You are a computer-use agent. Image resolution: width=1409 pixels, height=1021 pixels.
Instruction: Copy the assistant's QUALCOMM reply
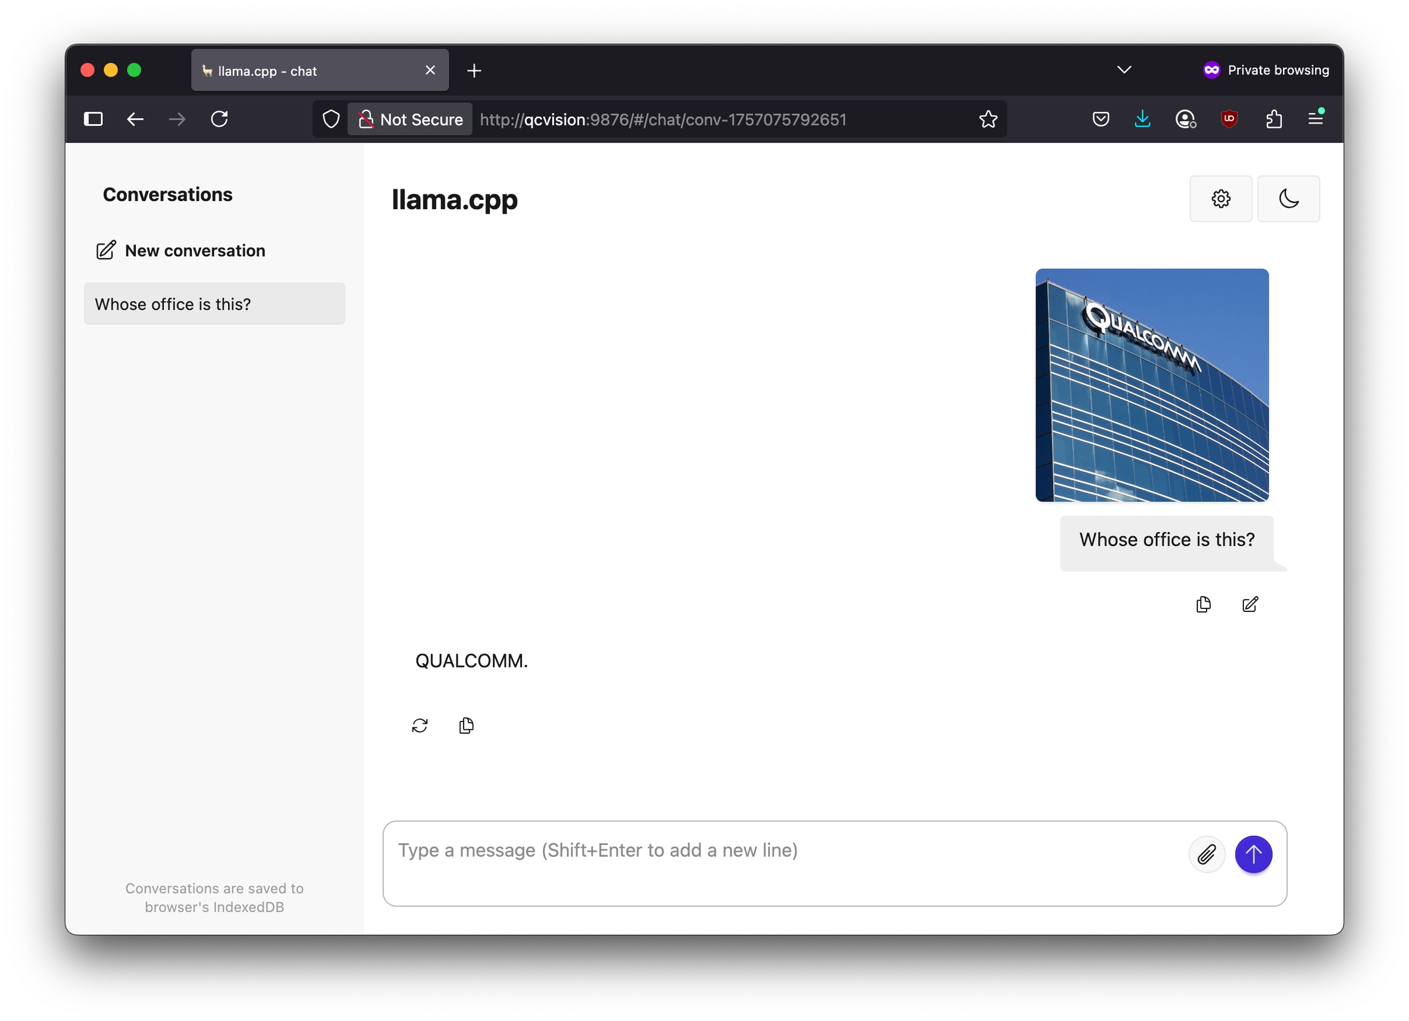(466, 725)
